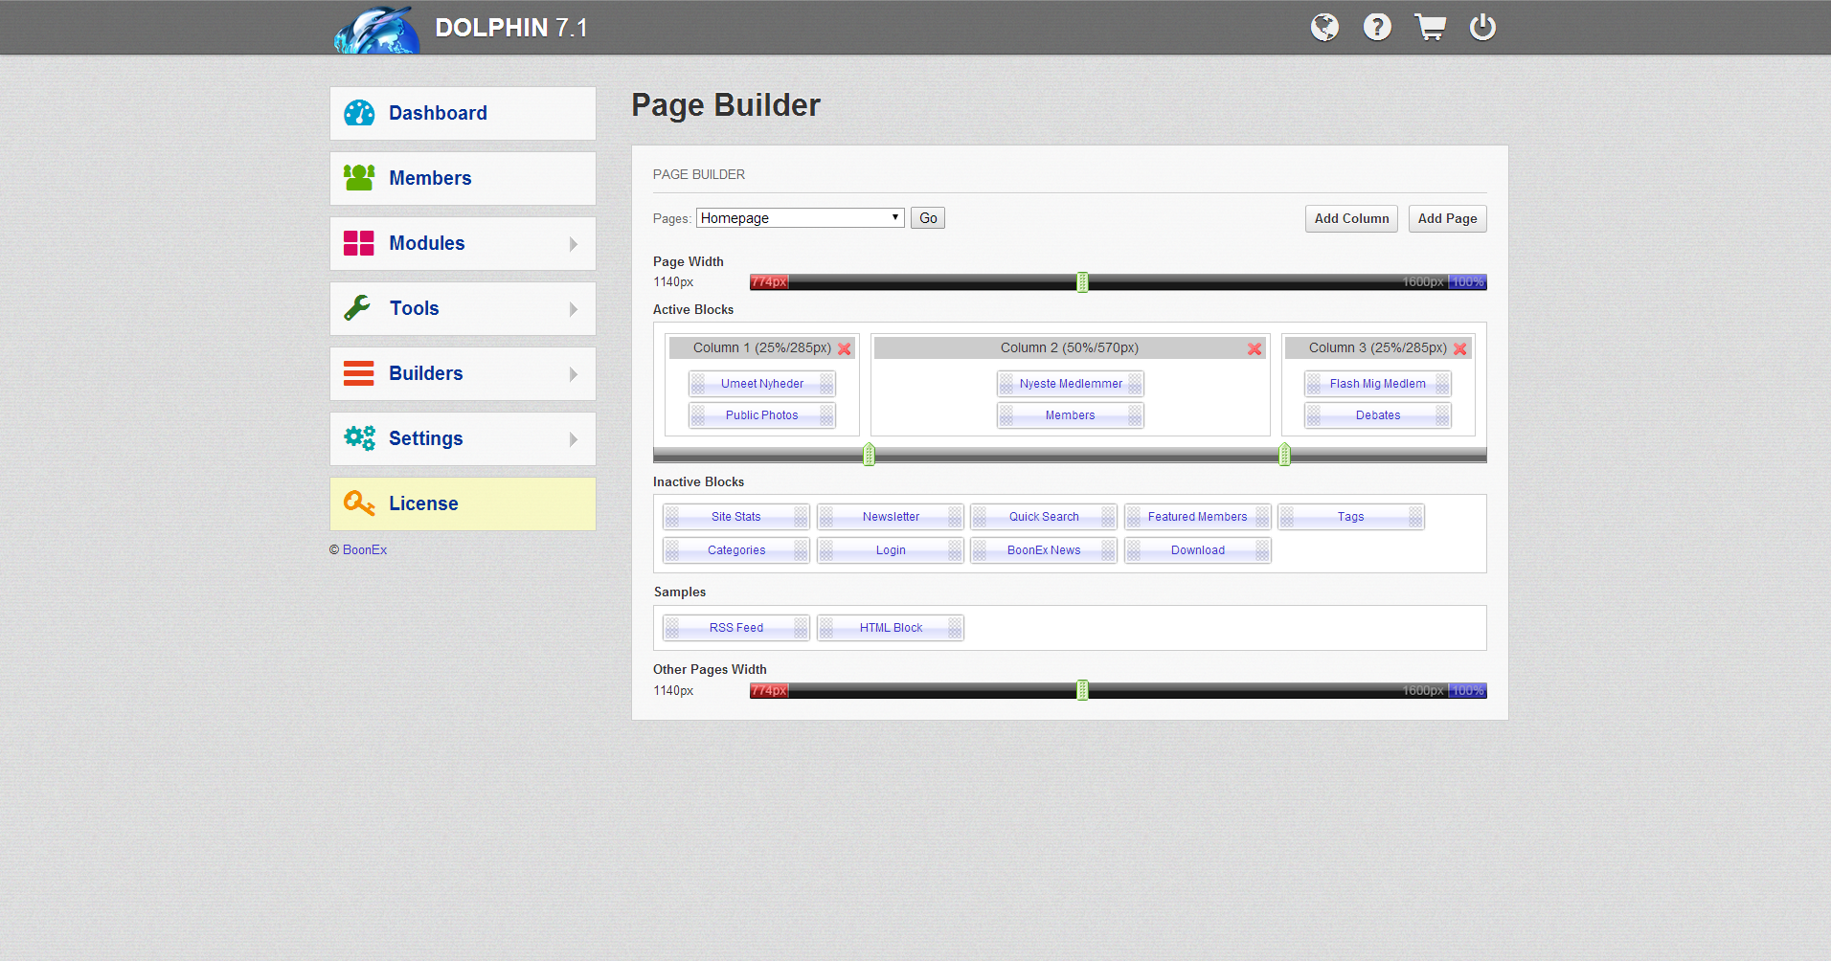Click the globe icon in the header
This screenshot has width=1831, height=961.
click(x=1324, y=28)
